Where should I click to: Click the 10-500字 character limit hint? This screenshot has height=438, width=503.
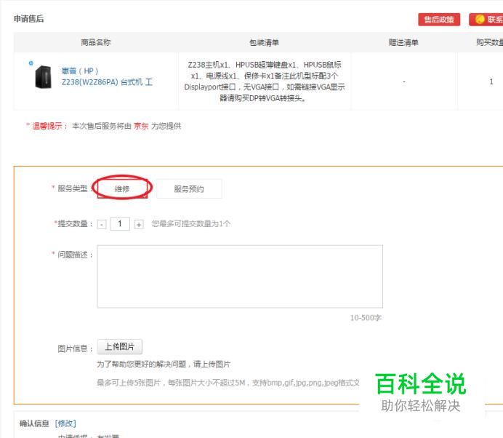(366, 318)
